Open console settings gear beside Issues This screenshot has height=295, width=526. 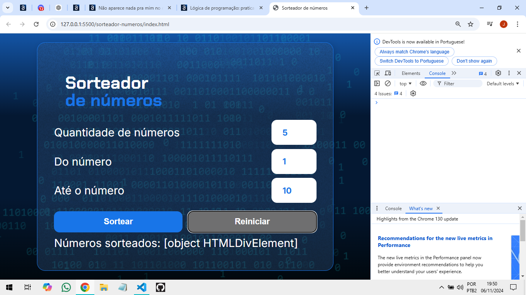point(413,93)
